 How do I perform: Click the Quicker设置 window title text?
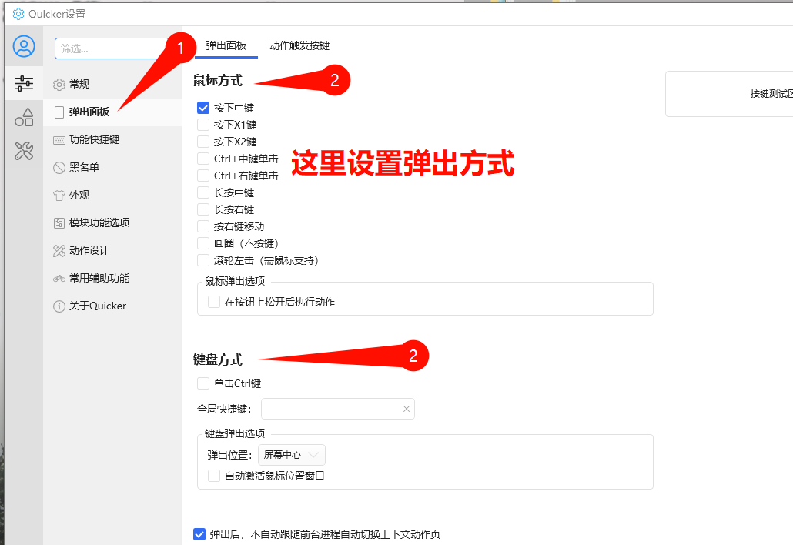[x=57, y=14]
